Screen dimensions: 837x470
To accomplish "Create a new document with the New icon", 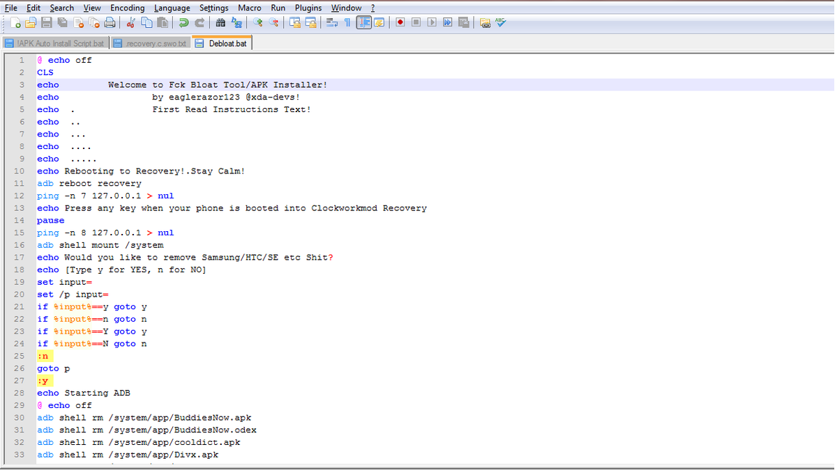I will (15, 22).
